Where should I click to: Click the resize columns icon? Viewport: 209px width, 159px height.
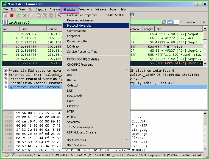(132, 15)
